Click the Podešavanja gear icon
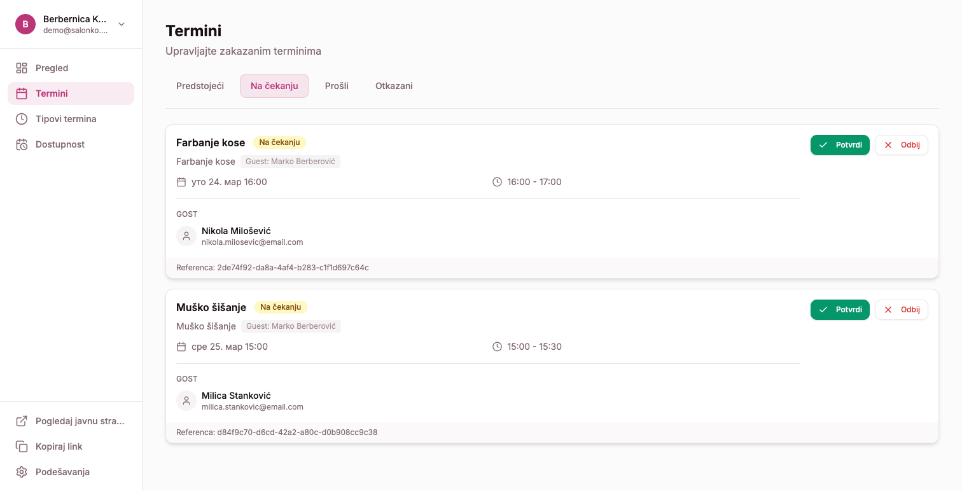Viewport: 962px width, 491px height. click(22, 472)
